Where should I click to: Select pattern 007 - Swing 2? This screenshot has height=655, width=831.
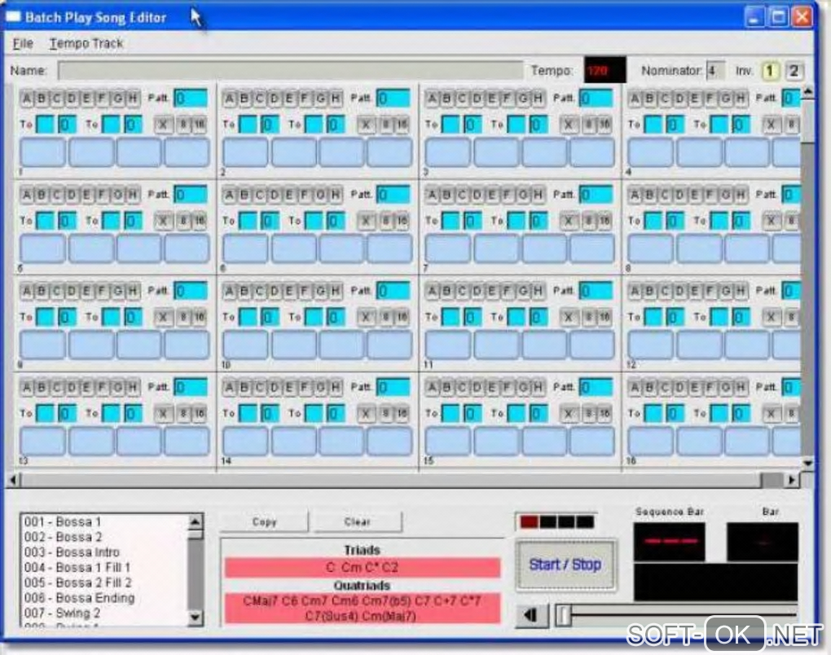click(x=63, y=613)
